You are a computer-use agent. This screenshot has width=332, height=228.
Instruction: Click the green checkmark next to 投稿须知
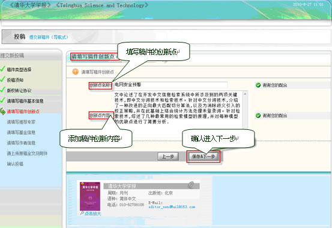[2, 80]
